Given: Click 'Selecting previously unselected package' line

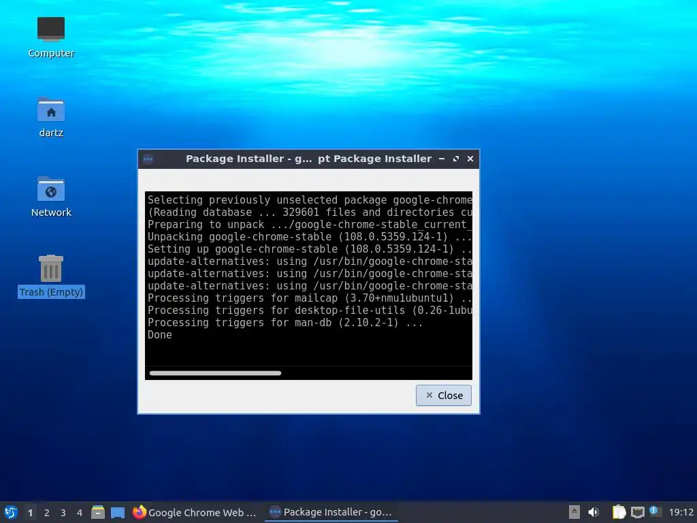Looking at the screenshot, I should pos(310,200).
